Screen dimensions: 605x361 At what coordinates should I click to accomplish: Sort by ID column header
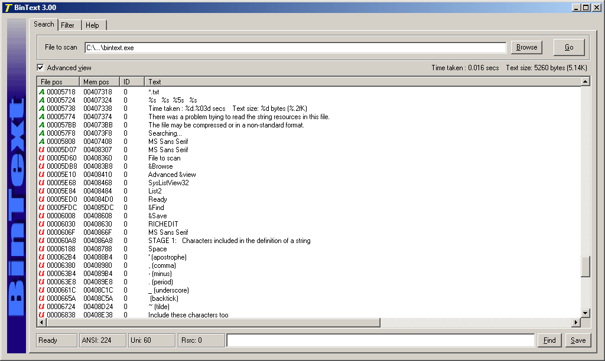coord(132,81)
